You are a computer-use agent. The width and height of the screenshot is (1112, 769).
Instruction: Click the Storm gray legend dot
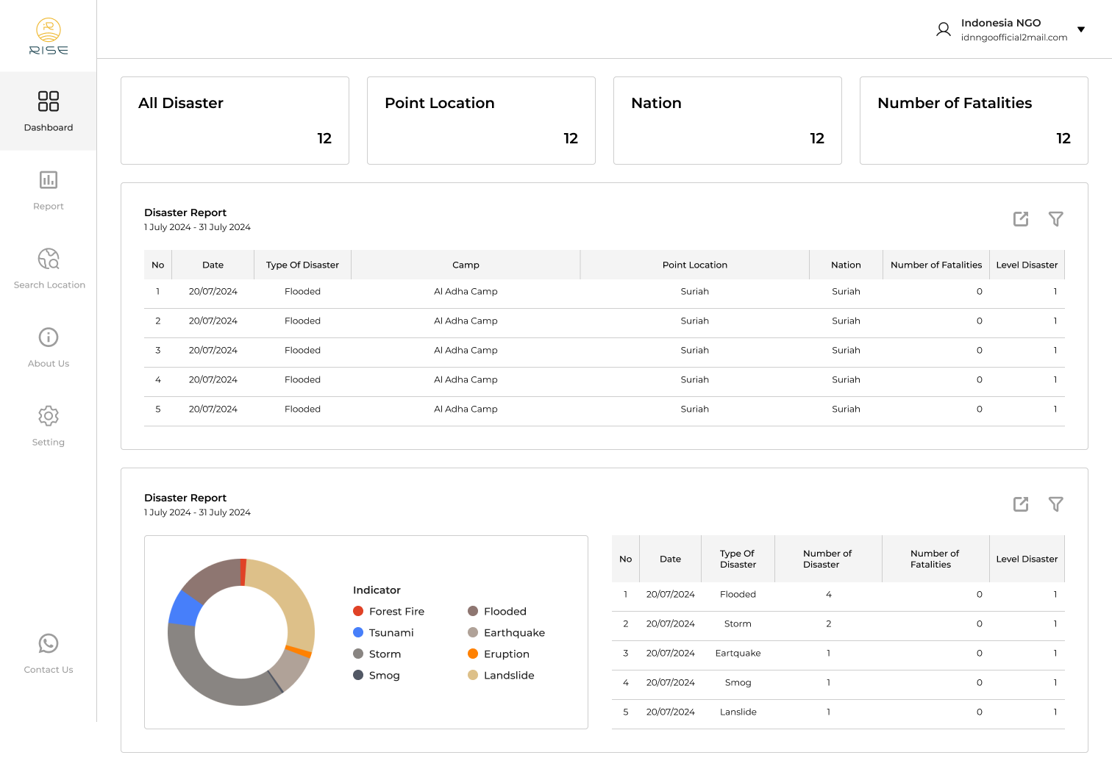coord(358,654)
